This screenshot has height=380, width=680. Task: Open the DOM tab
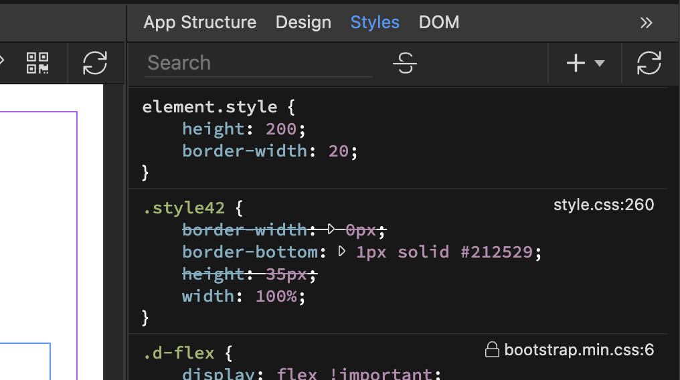pos(439,23)
